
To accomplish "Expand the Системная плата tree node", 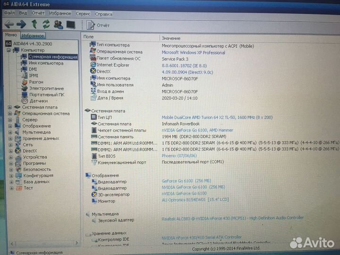I will point(10,107).
